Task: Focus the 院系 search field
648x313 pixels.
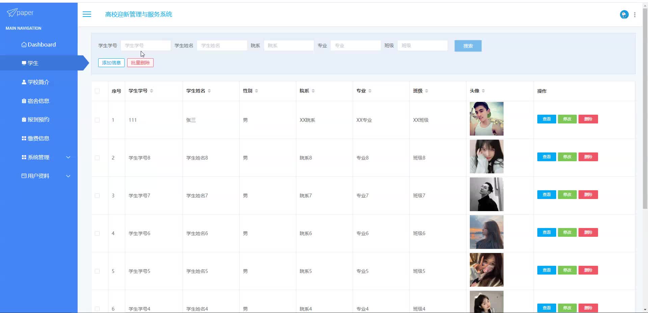Action: click(289, 46)
